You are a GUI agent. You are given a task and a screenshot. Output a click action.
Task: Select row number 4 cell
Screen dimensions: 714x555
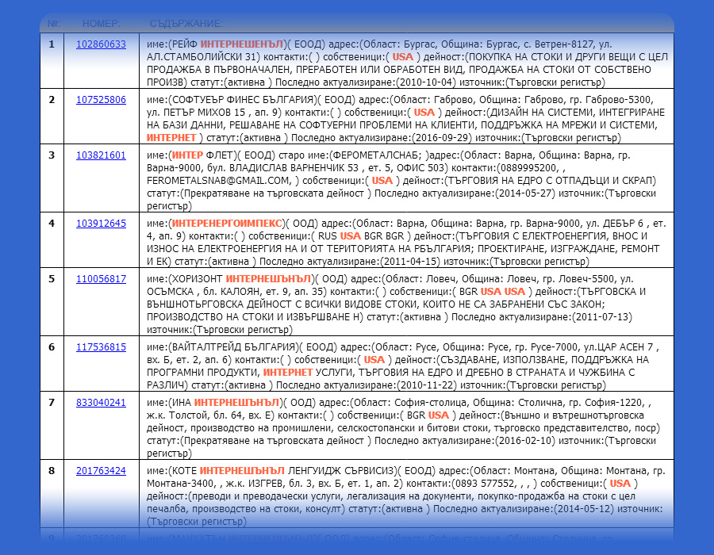pyautogui.click(x=52, y=239)
